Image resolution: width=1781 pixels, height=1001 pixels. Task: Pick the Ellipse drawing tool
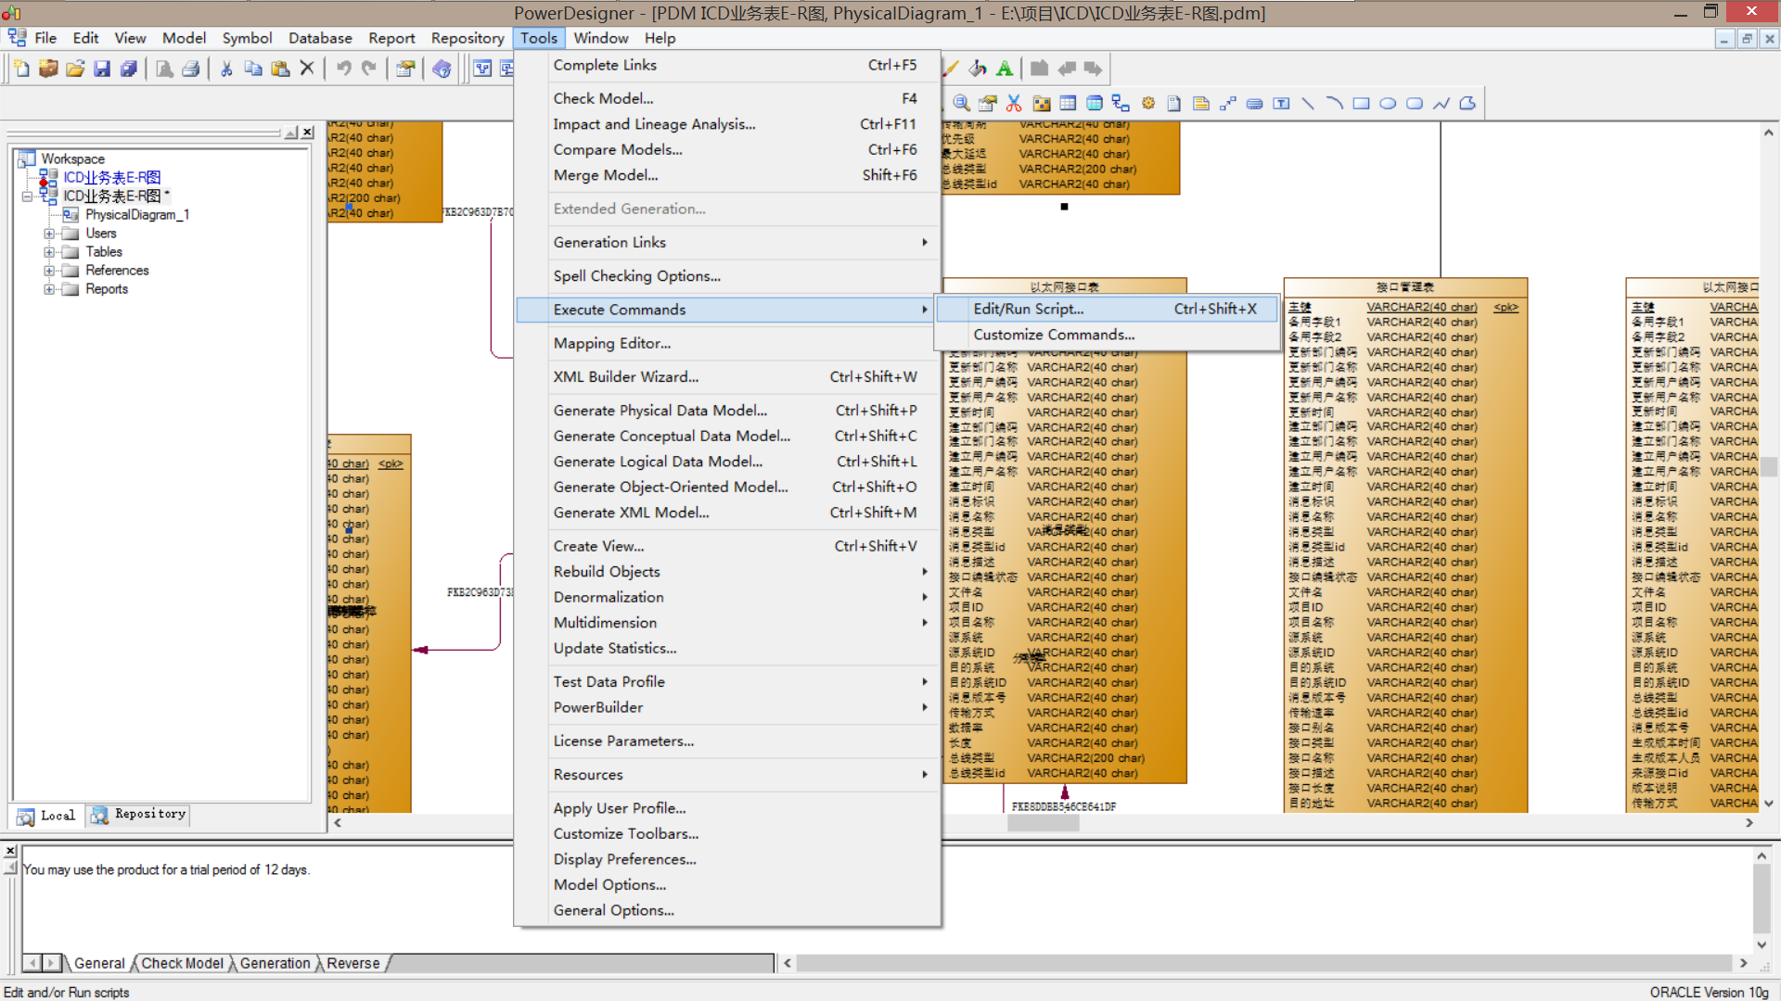point(1388,104)
